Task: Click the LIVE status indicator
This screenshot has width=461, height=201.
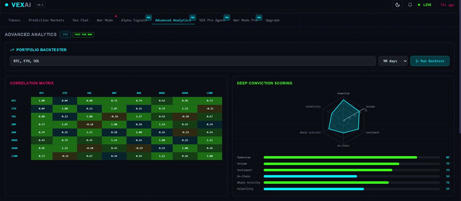Action: tap(425, 5)
